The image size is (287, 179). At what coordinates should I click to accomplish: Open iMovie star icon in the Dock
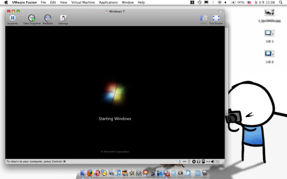(132, 173)
